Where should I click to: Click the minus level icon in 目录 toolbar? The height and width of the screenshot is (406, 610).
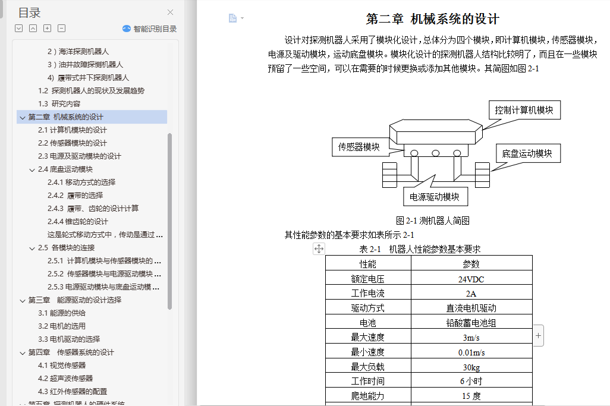click(x=61, y=29)
